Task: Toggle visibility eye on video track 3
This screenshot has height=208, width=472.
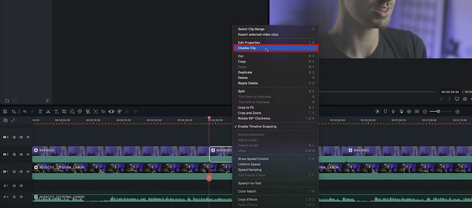Action: 28,137
